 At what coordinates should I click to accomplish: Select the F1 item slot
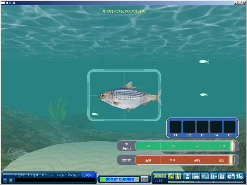[175, 127]
